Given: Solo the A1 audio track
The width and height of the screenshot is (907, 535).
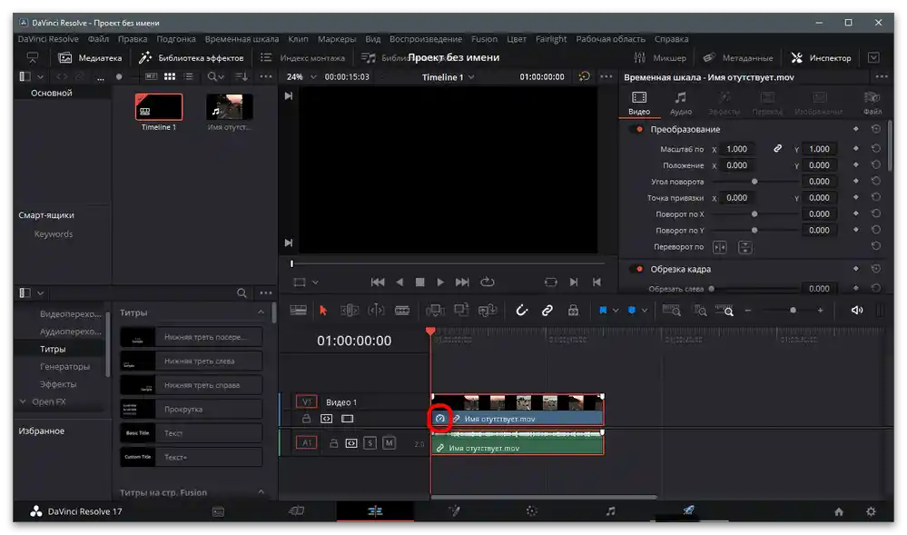Looking at the screenshot, I should (x=370, y=443).
